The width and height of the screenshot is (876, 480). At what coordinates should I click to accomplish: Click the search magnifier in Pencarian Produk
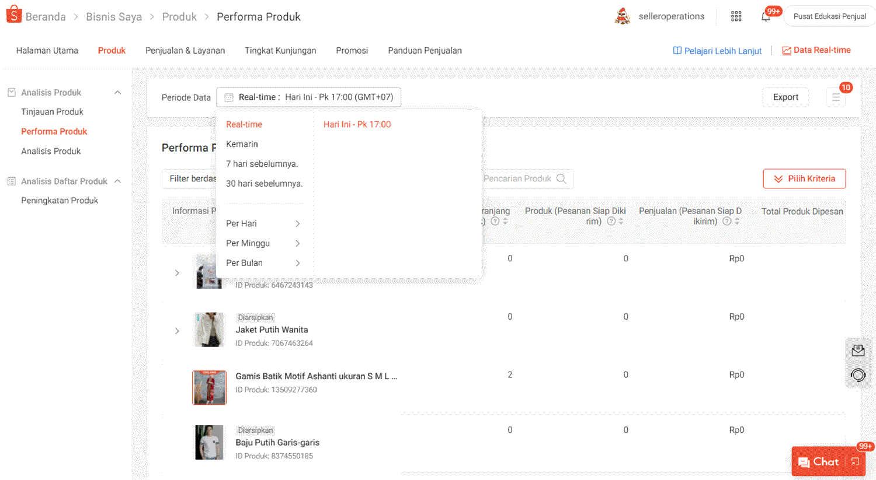pyautogui.click(x=561, y=178)
